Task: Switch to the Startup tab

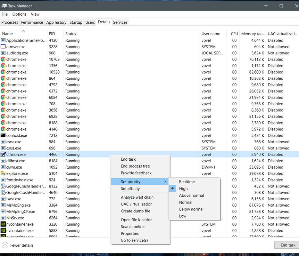Action: (x=76, y=22)
